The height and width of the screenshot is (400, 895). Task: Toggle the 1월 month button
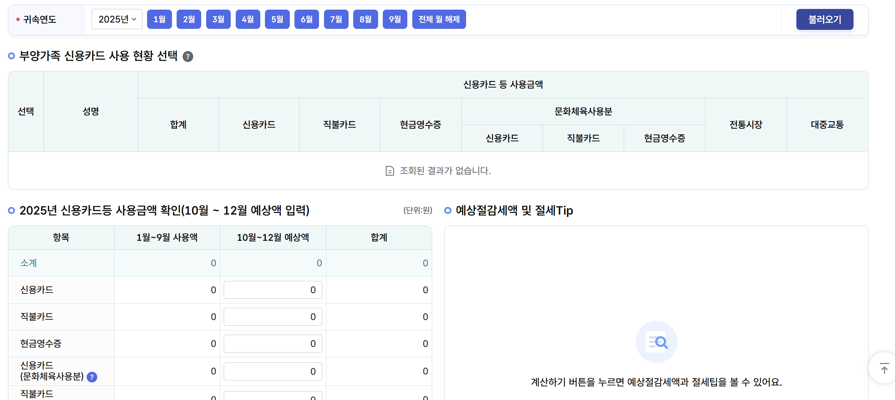[x=159, y=19]
